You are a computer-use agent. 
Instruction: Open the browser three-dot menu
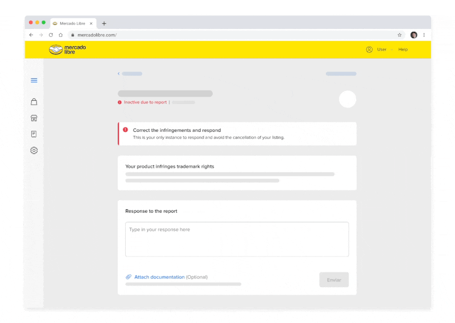(x=424, y=35)
